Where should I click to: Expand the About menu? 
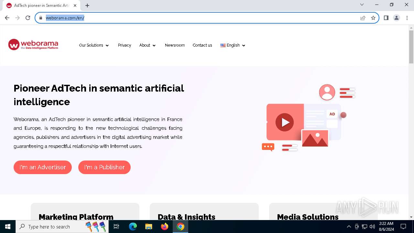(x=147, y=45)
